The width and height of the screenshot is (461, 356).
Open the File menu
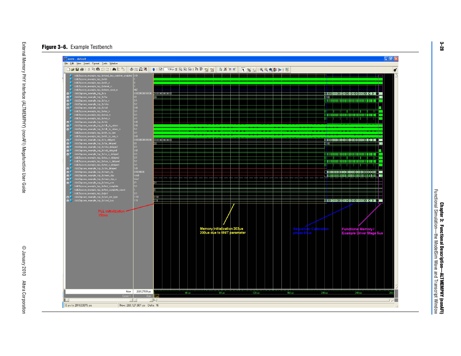pos(66,63)
